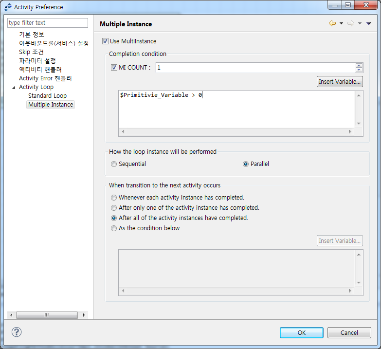The width and height of the screenshot is (381, 349).
Task: Collapse the Activity Loop tree node
Action: (x=14, y=88)
